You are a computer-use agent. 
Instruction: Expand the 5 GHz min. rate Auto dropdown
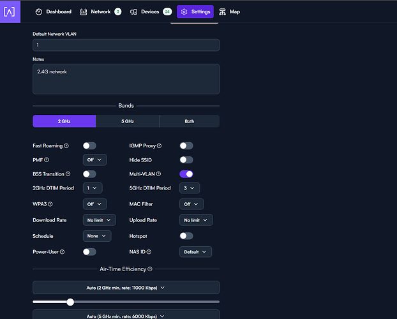126,315
